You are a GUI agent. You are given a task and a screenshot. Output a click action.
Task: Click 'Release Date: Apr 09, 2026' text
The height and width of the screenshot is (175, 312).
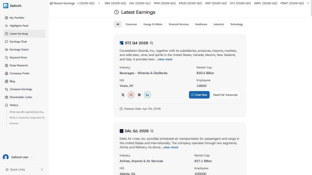[142, 109]
